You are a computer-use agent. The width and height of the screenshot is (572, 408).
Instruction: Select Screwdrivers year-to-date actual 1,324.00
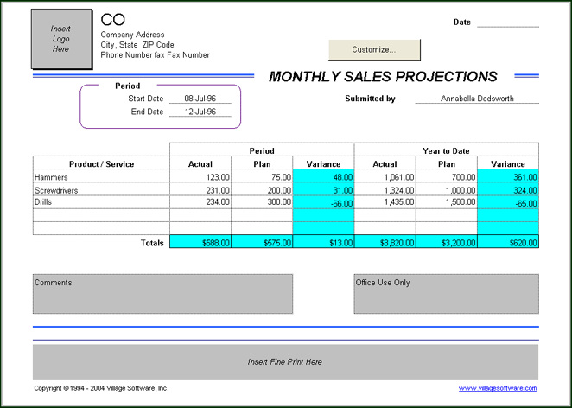[385, 189]
